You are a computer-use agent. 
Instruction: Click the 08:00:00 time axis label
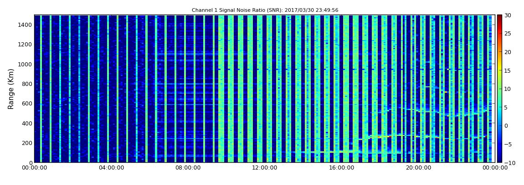coord(188,168)
